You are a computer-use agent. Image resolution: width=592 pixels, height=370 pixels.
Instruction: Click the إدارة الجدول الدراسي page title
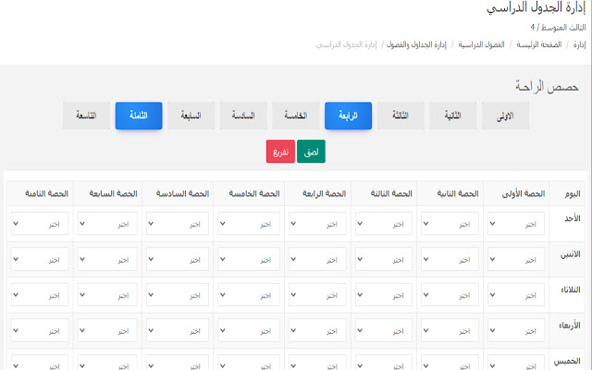(x=536, y=7)
